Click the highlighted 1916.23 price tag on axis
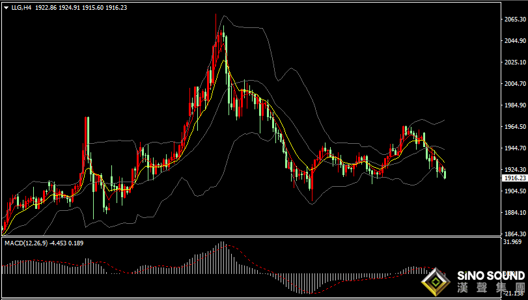This screenshot has width=528, height=300. (x=514, y=178)
